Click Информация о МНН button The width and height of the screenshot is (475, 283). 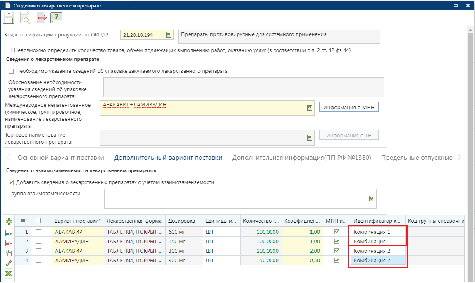(x=348, y=107)
